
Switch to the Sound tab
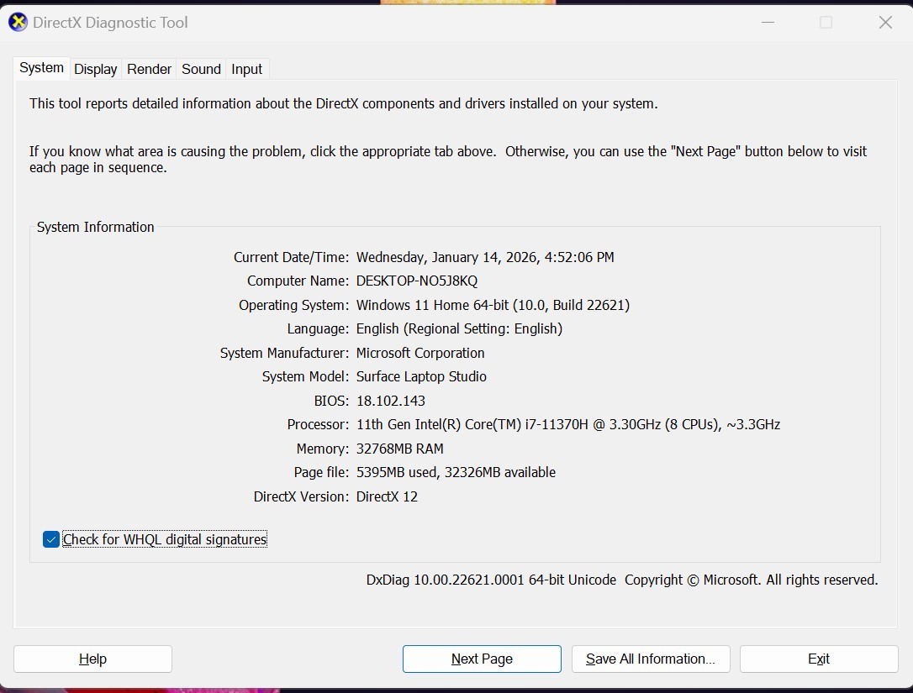(x=201, y=69)
